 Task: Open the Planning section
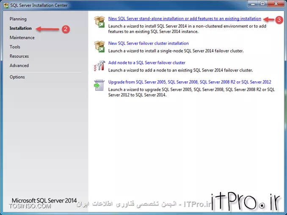pyautogui.click(x=18, y=19)
